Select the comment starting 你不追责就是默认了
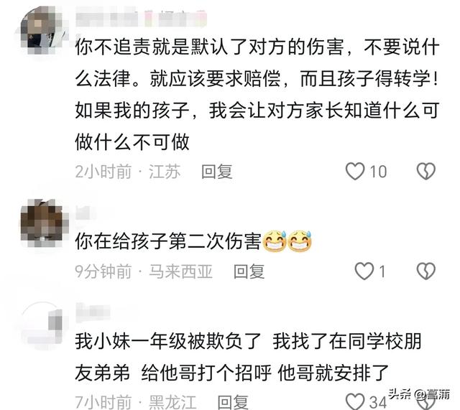Image resolution: width=460 pixels, height=410 pixels. point(257,94)
